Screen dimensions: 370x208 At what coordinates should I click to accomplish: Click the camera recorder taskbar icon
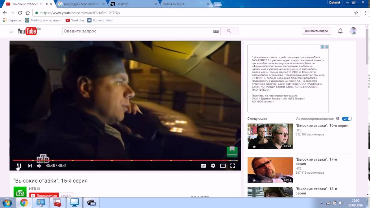tap(91, 203)
